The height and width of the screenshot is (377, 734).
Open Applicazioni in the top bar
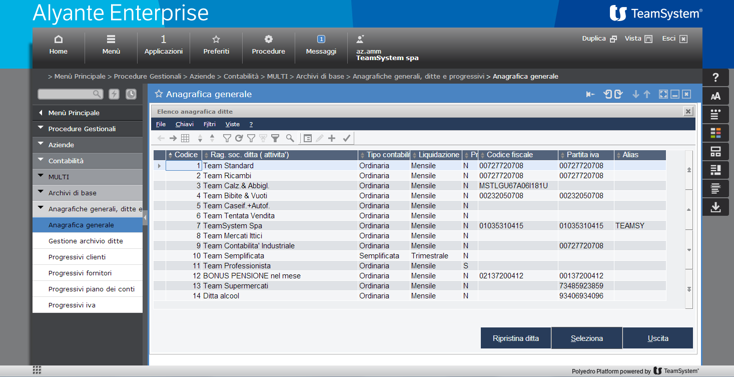tap(164, 45)
